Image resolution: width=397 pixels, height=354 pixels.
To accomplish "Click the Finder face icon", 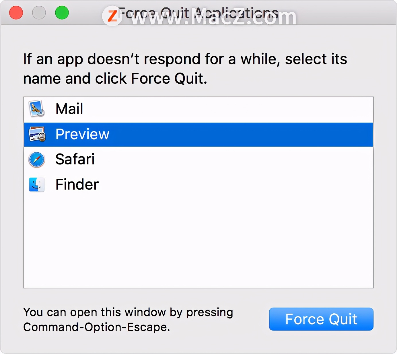I will (x=37, y=184).
